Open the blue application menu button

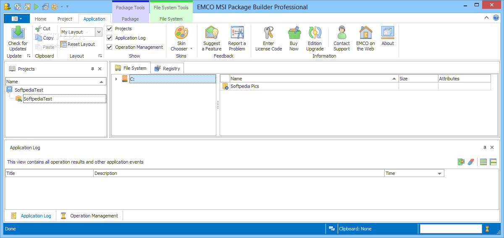click(17, 19)
